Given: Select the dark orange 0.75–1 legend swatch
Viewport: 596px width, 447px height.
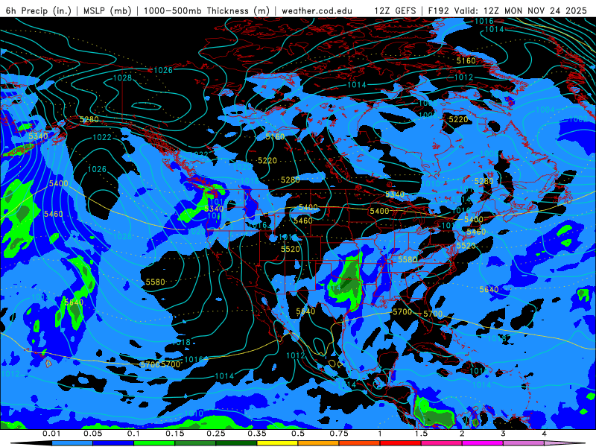Looking at the screenshot, I should pos(360,443).
